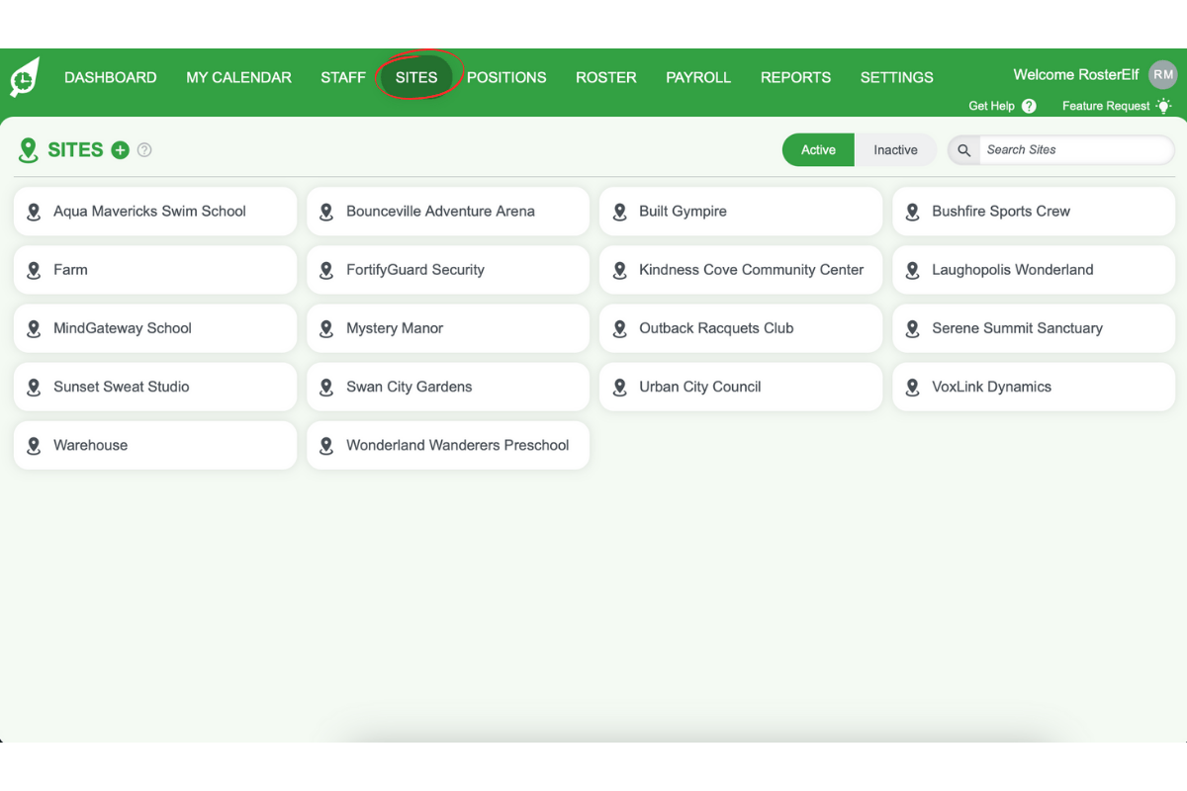Click the location pin on the Farm card

(34, 269)
